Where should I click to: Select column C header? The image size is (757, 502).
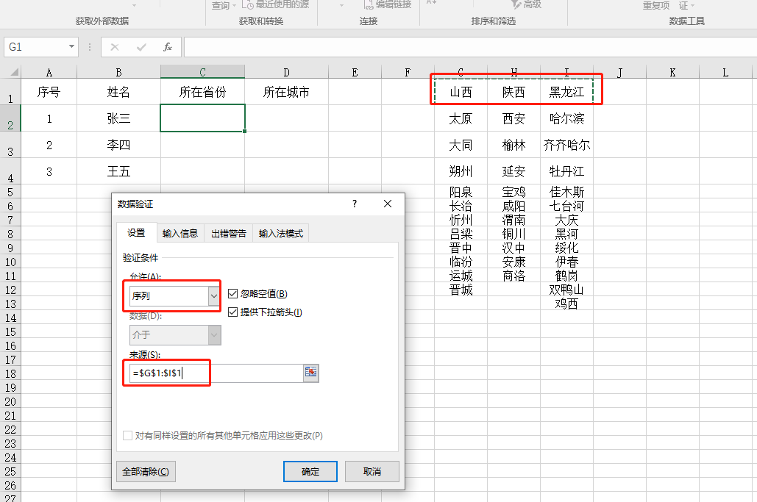[x=203, y=72]
